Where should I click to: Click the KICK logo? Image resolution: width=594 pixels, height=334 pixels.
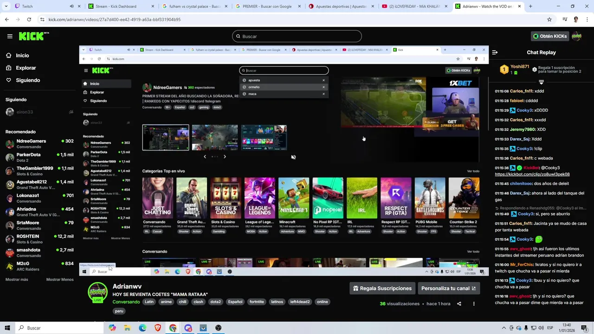(34, 36)
